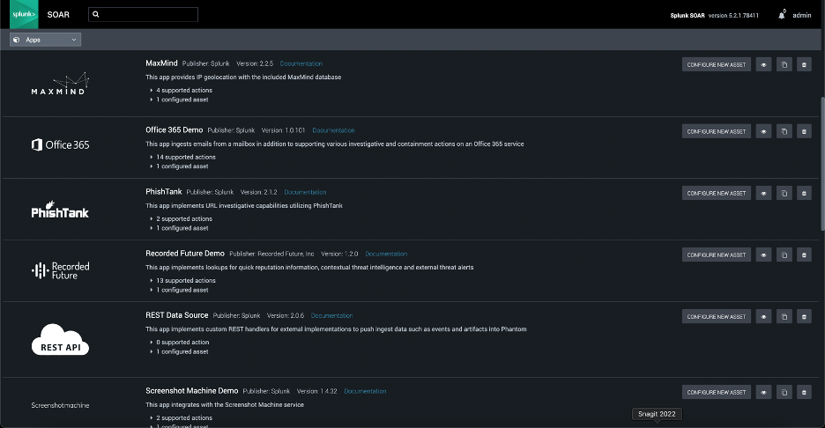Delete the Recorded Future Demo app

point(804,255)
